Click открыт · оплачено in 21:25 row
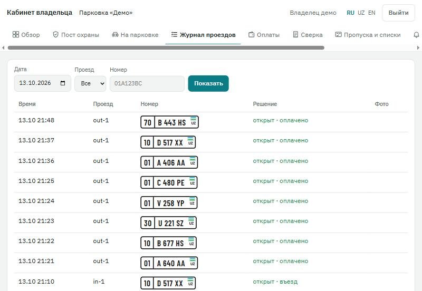Screen dimensions: 422x291 point(281,181)
